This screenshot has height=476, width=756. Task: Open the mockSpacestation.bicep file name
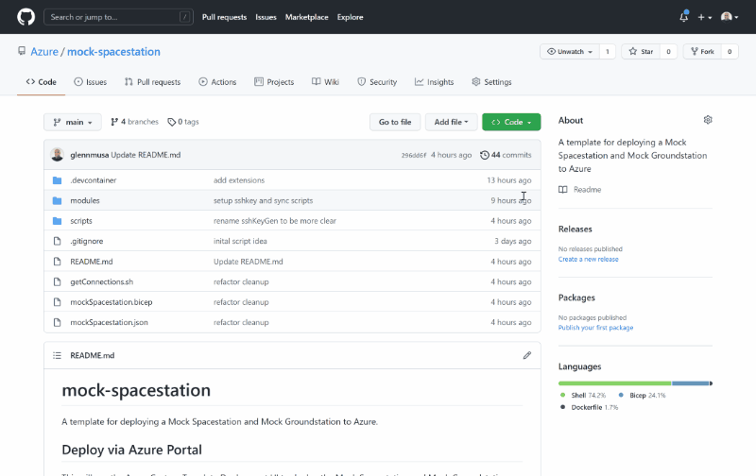tap(112, 302)
